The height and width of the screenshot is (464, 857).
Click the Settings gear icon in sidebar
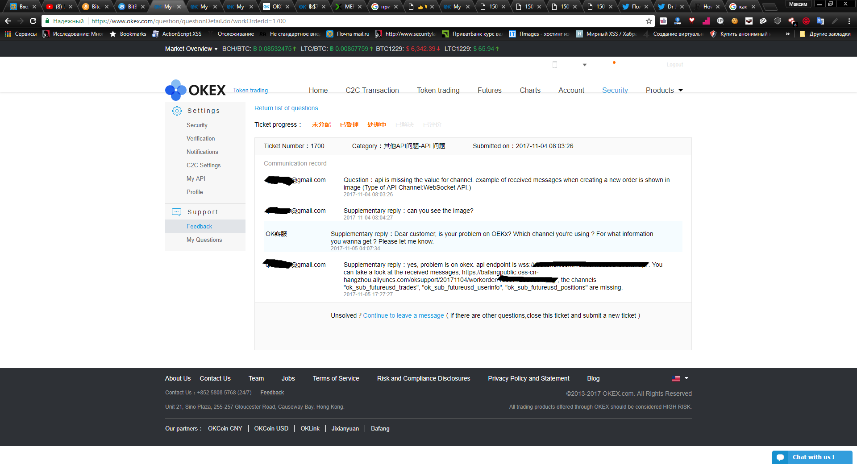(177, 111)
